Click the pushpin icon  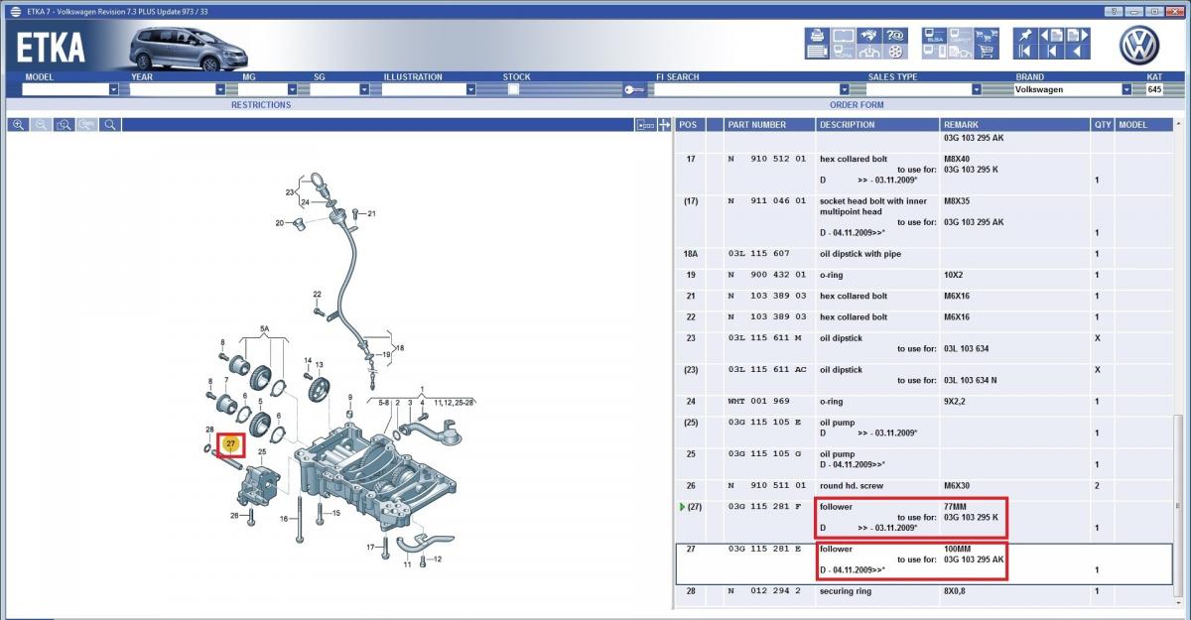click(x=1025, y=35)
